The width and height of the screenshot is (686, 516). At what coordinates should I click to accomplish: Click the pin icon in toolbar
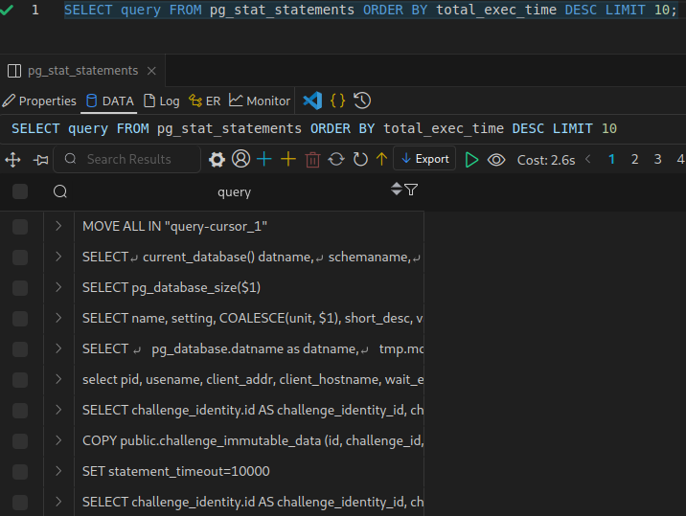coord(40,160)
